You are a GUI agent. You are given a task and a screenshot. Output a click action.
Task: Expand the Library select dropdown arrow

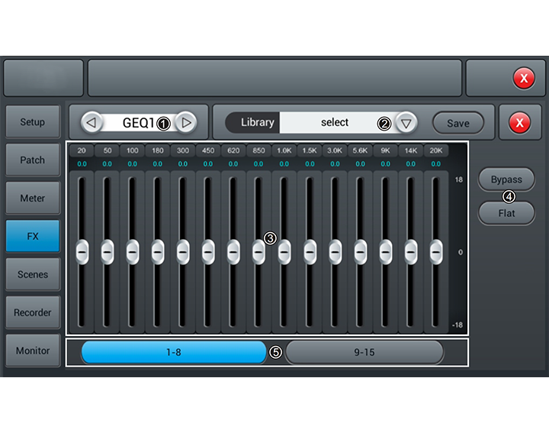click(x=406, y=122)
